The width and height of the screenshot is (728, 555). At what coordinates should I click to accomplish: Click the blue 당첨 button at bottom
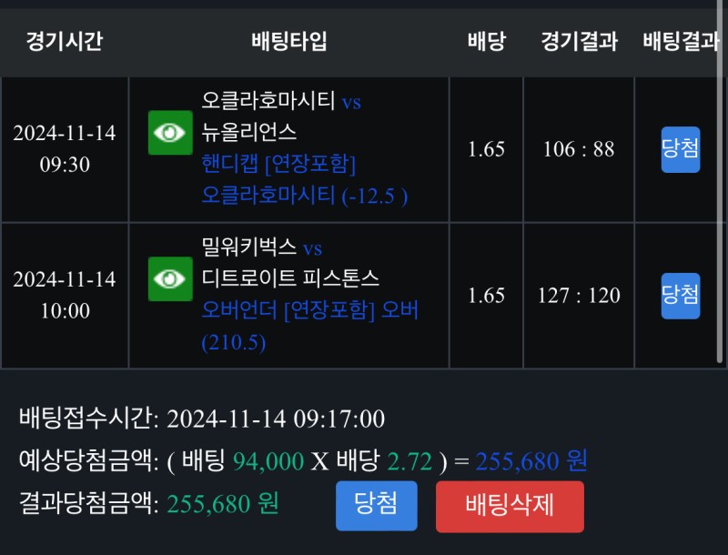376,506
